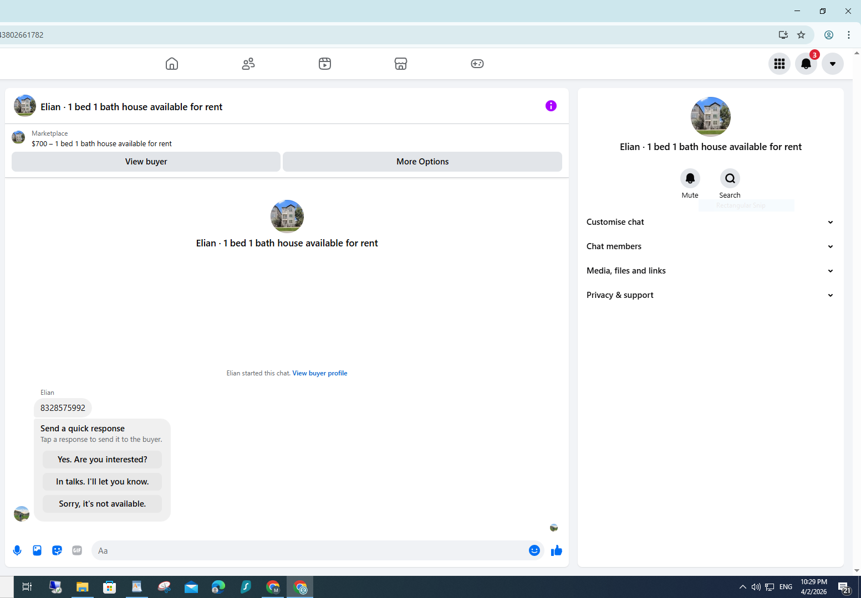Expand Media, files and links section
This screenshot has width=861, height=598.
pos(710,271)
